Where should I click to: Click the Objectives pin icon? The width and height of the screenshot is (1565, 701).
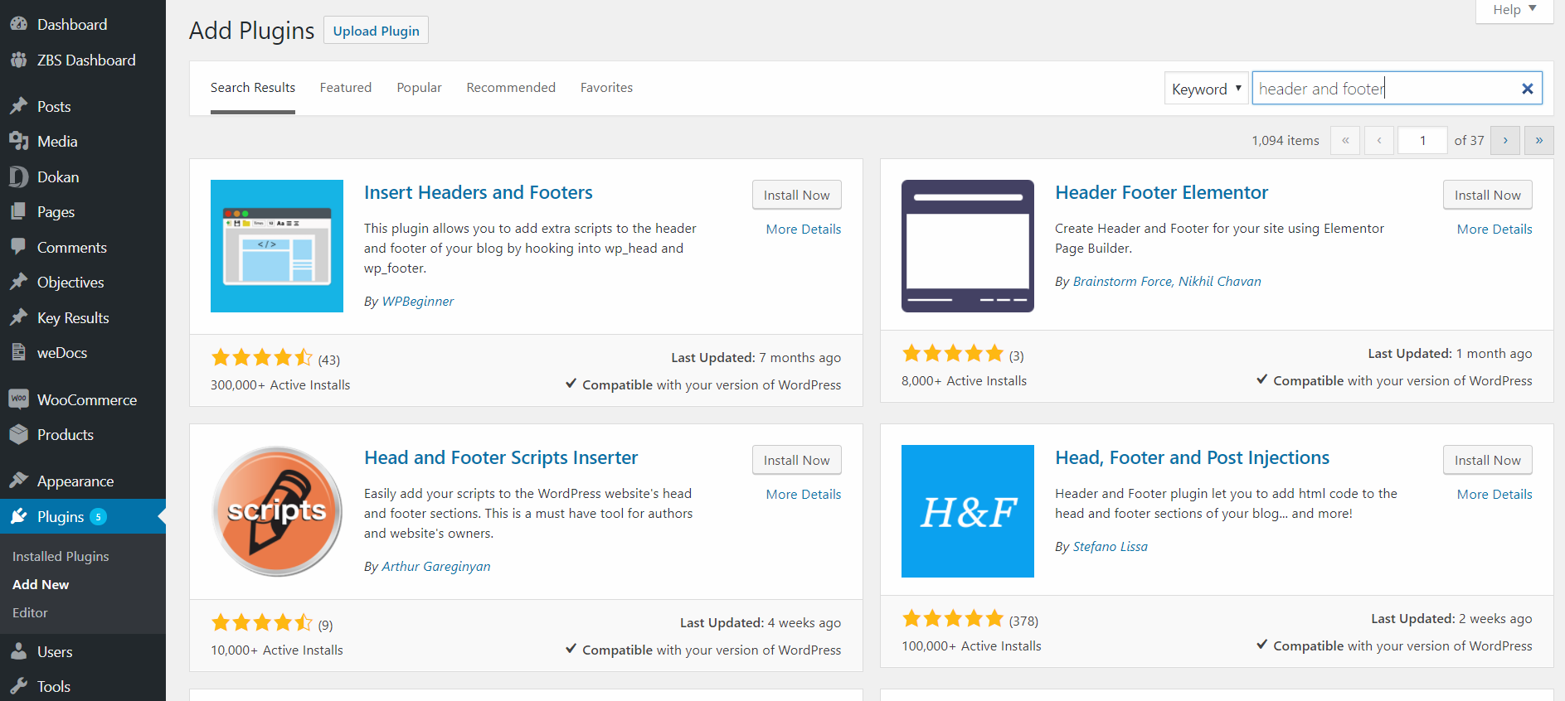click(18, 282)
